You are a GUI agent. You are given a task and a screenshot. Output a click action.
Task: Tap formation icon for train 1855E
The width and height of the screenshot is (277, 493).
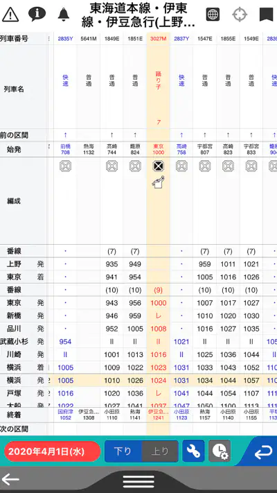click(x=228, y=166)
